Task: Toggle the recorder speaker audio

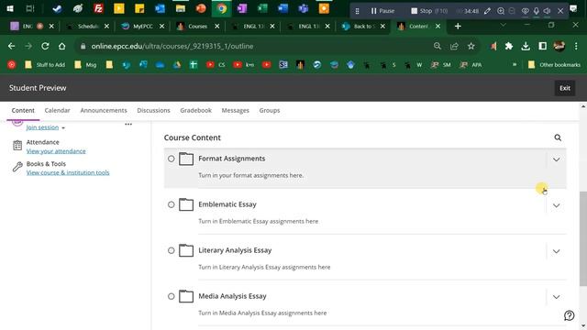Action: point(547,11)
